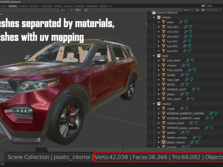Switch to the Texture Paint workspace tab

pyautogui.click(x=46, y=6)
